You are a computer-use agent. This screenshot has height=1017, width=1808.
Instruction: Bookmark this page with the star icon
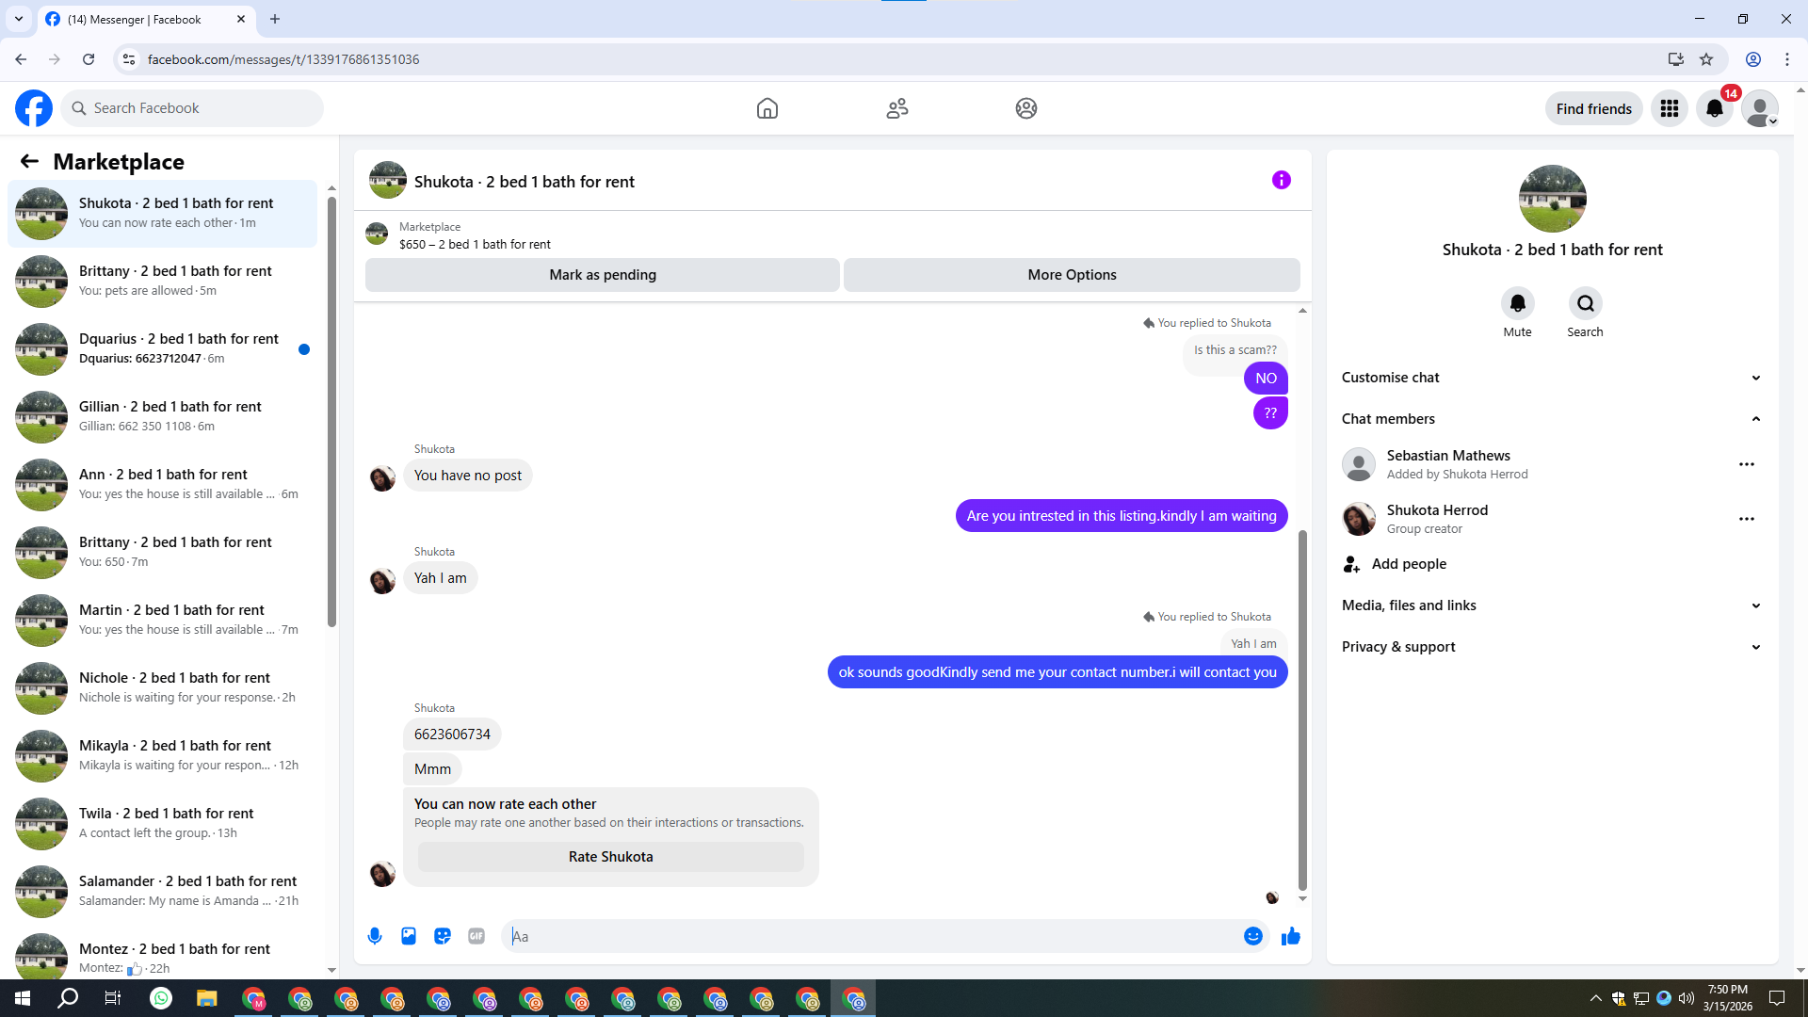[x=1706, y=59]
